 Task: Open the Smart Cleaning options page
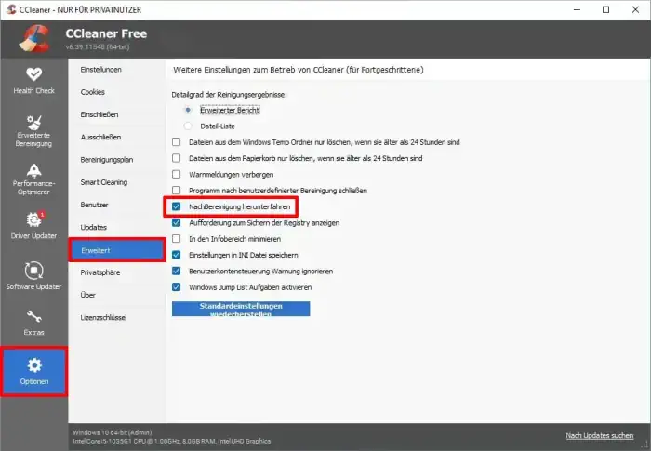(104, 182)
